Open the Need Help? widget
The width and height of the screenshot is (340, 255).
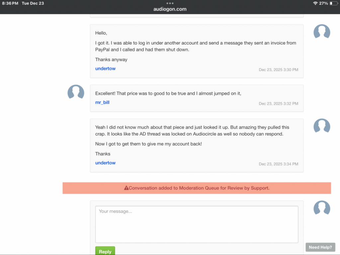coord(320,247)
